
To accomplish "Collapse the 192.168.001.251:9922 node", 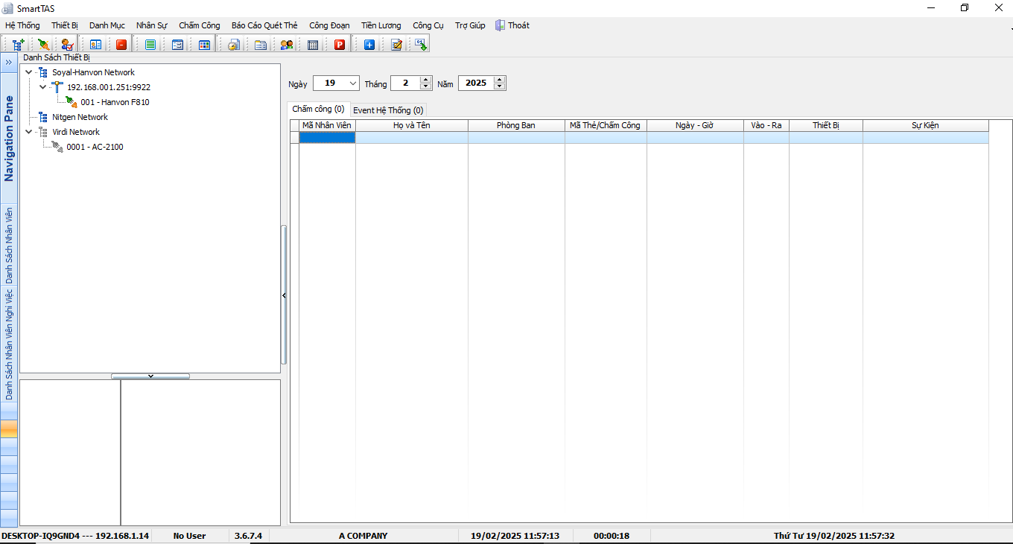I will [43, 87].
